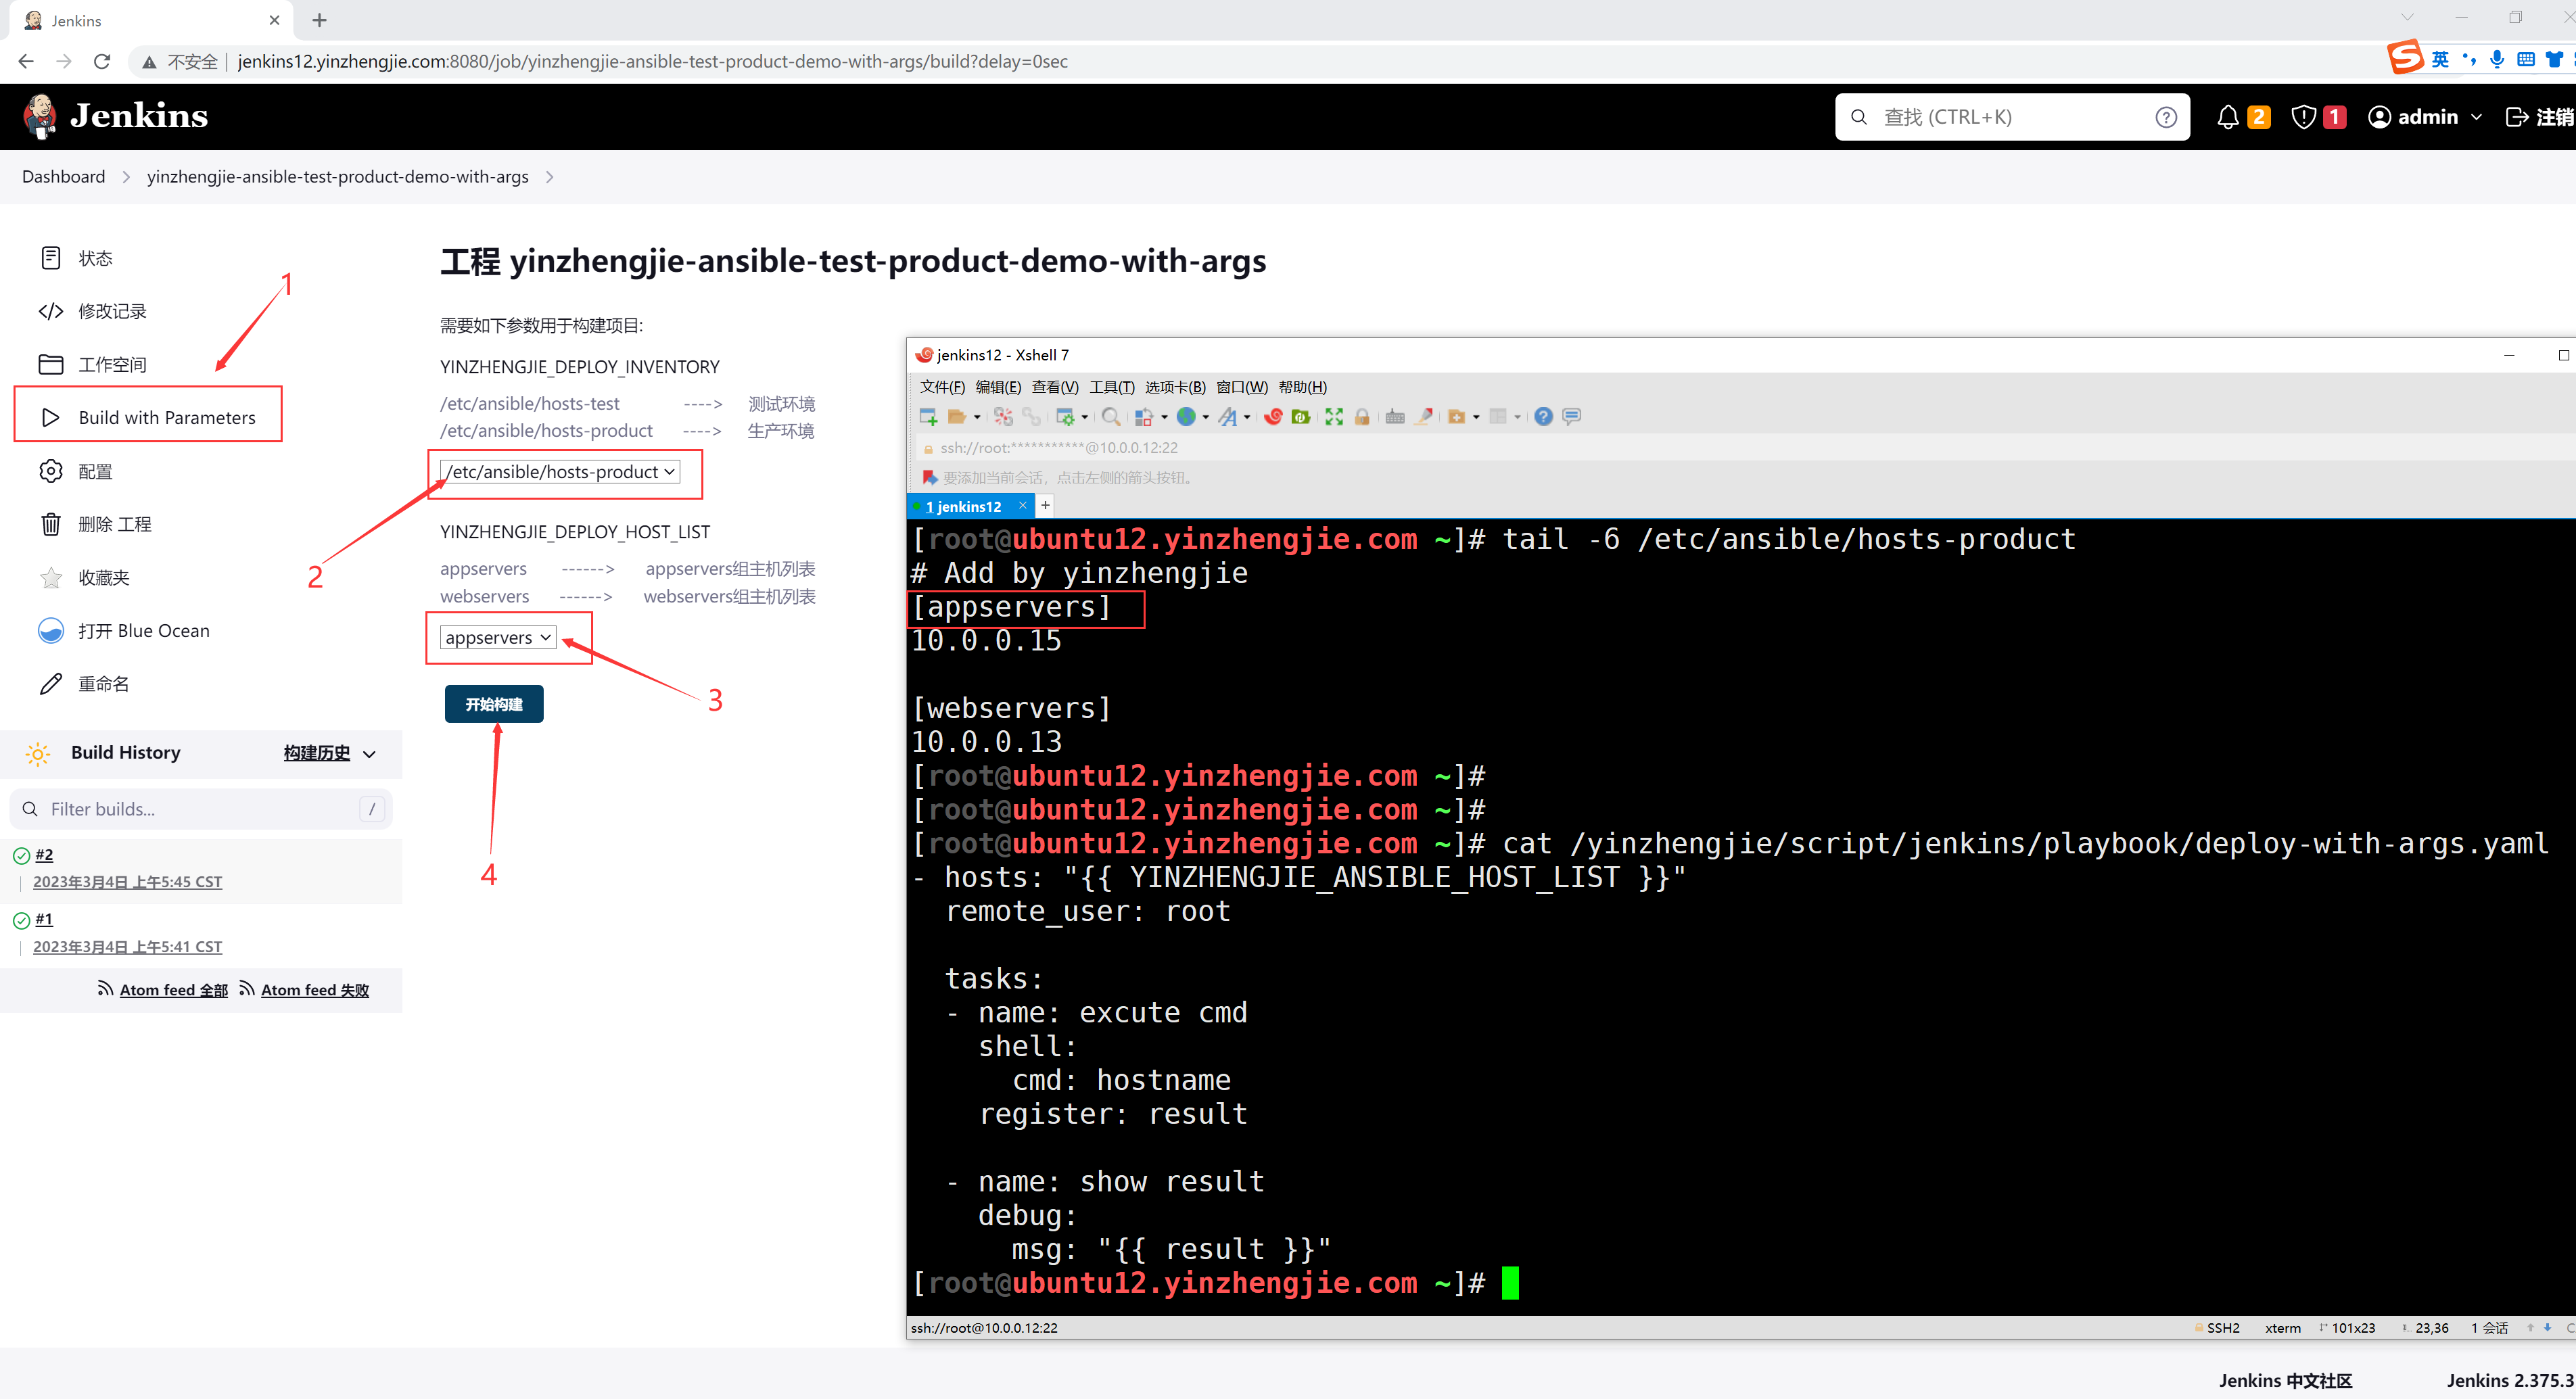Open Xshell help question mark icon
This screenshot has width=2576, height=1399.
pyautogui.click(x=1543, y=417)
